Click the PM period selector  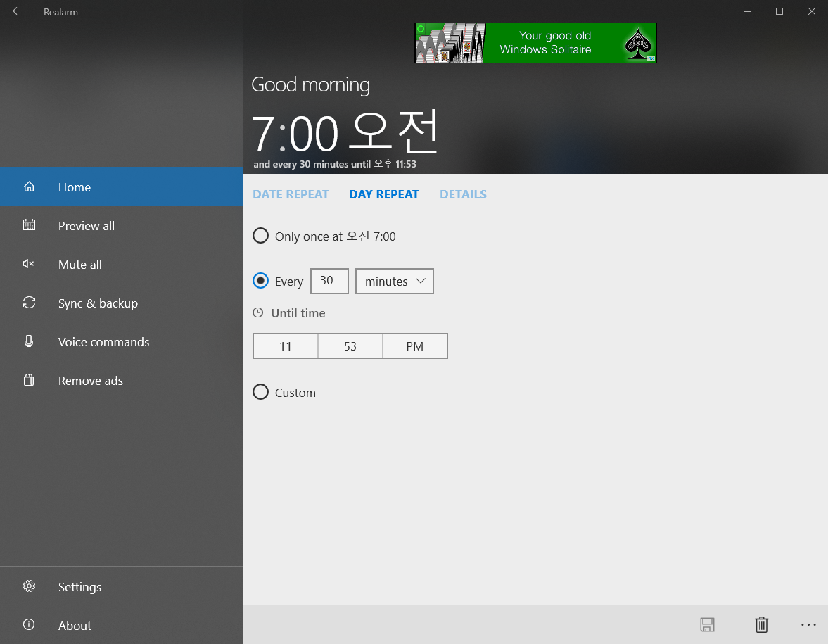click(415, 346)
